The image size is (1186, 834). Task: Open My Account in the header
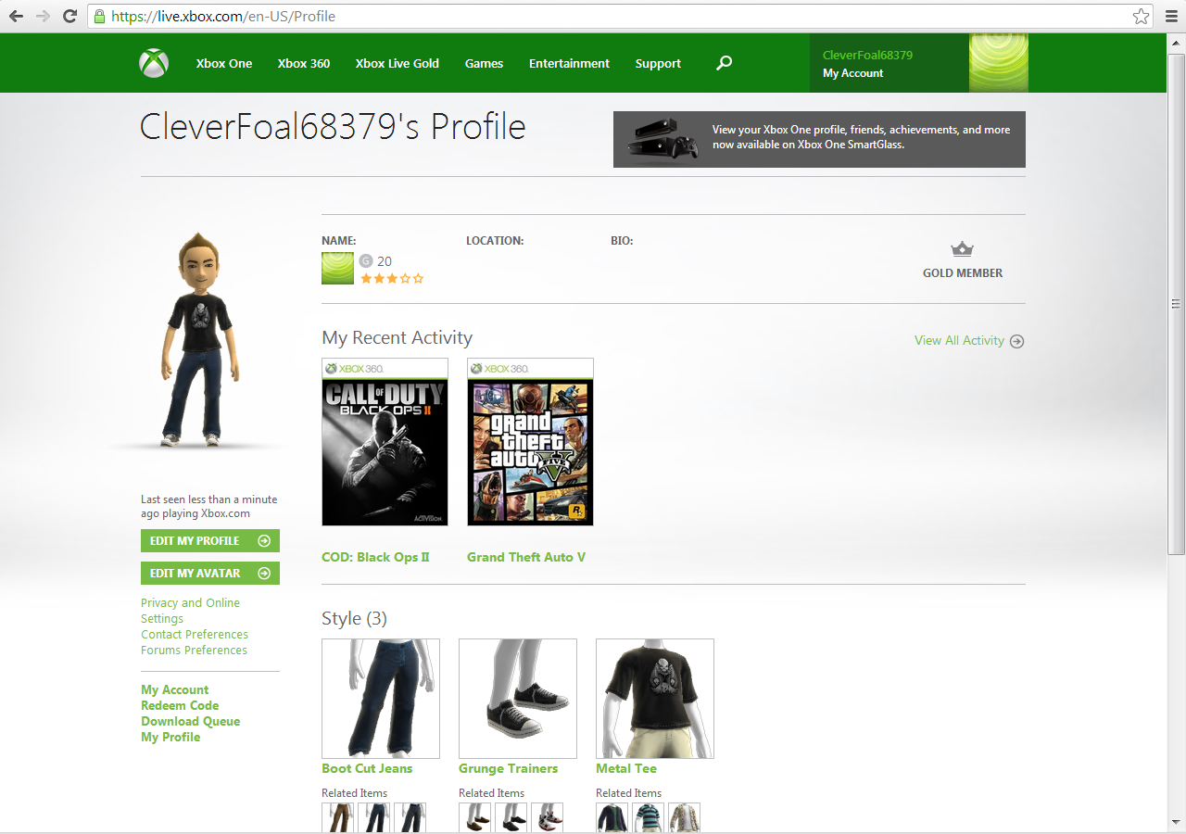pos(852,73)
